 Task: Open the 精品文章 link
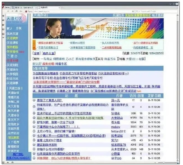48,53
